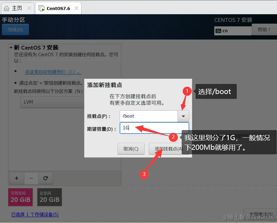Click the home icon on 主页 tab
277x223 pixels.
(7, 8)
